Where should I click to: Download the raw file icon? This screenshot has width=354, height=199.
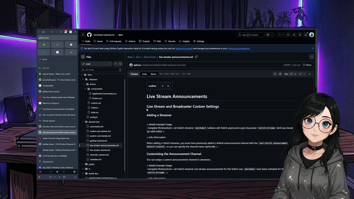295,74
